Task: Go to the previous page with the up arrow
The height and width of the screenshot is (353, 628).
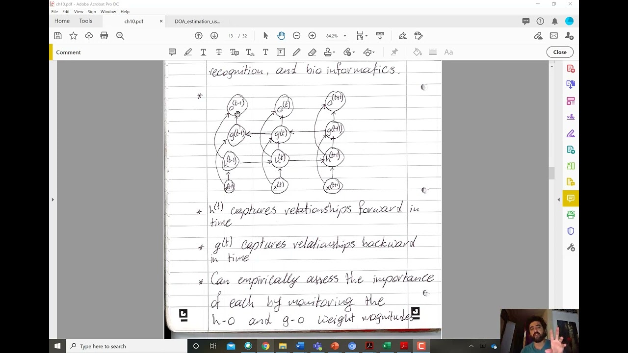Action: (x=199, y=36)
